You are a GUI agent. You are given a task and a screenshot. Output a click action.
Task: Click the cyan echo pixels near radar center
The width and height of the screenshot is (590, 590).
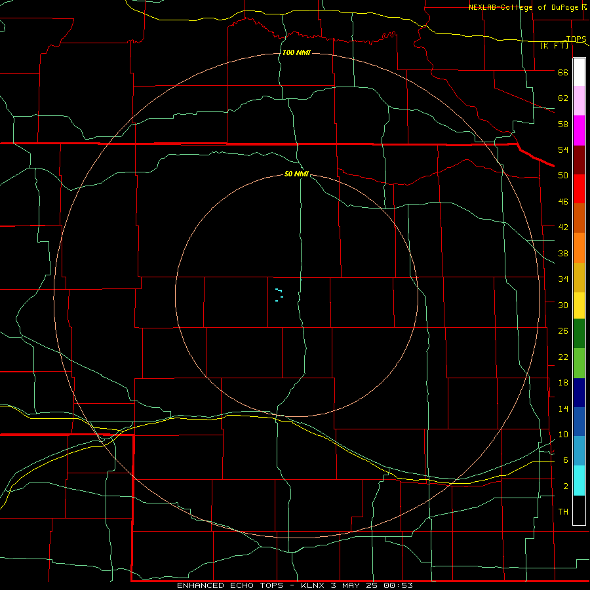(x=279, y=295)
